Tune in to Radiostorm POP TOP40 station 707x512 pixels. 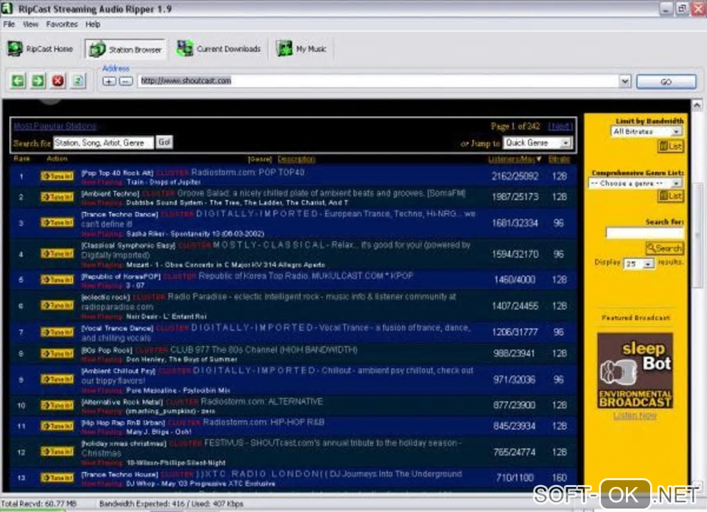click(x=57, y=176)
